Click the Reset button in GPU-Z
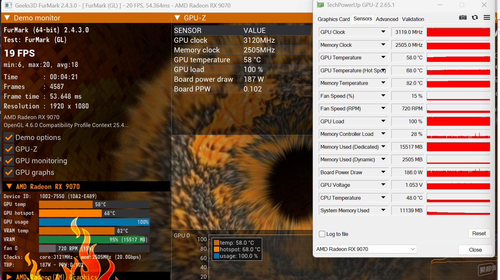The image size is (500, 280). (479, 233)
